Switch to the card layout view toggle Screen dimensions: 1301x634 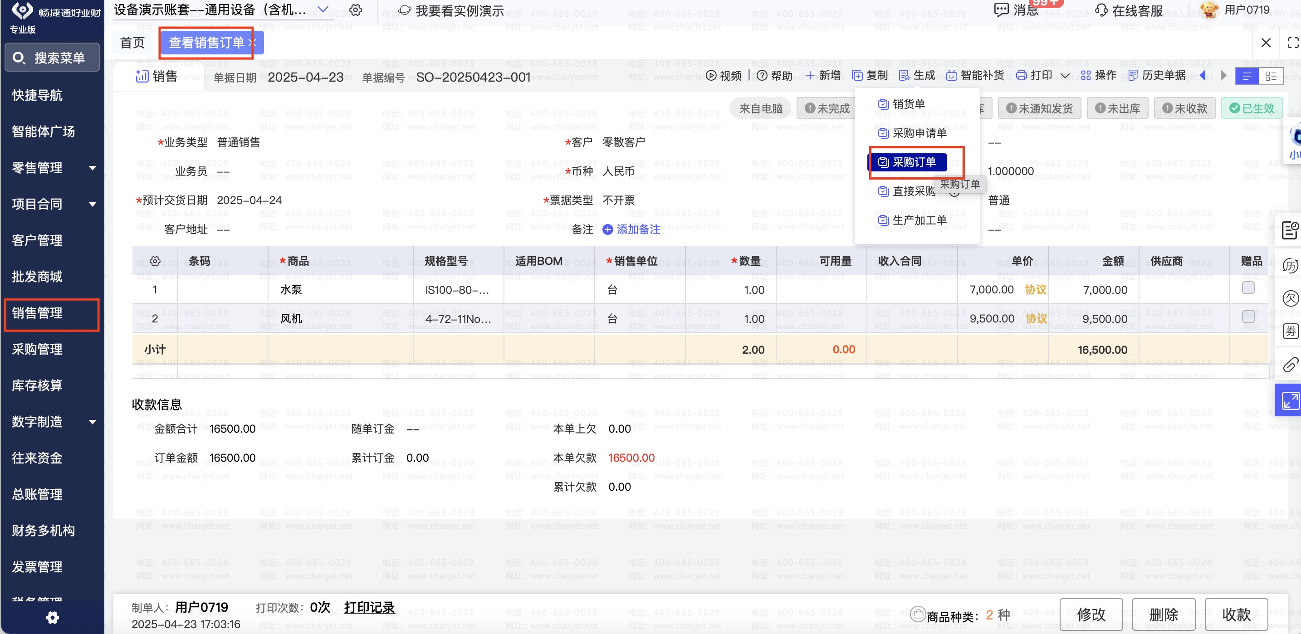point(1271,76)
